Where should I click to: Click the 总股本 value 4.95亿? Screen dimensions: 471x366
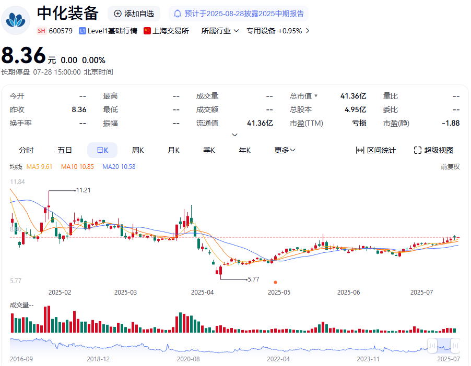click(x=356, y=109)
